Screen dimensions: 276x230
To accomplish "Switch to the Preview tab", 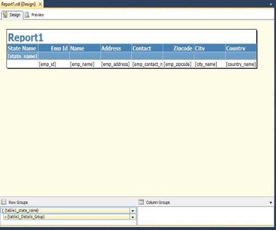I will pyautogui.click(x=34, y=15).
